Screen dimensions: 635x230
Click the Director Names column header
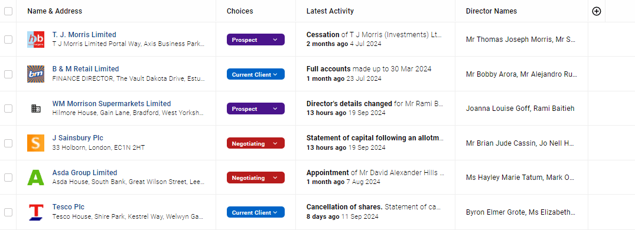[x=491, y=11]
